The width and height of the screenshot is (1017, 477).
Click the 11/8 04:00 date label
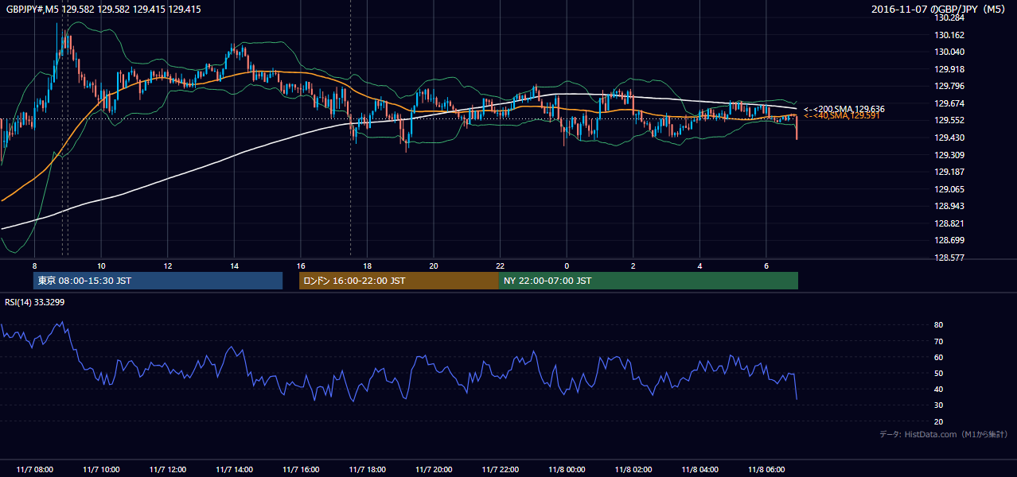pos(699,470)
